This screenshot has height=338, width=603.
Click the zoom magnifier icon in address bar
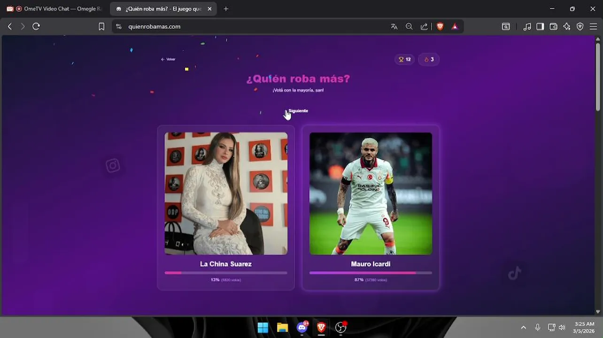[x=409, y=27]
